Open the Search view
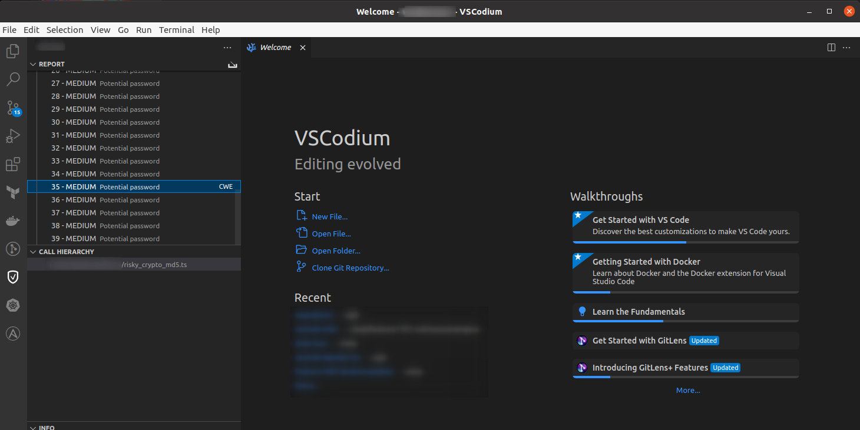 tap(13, 79)
